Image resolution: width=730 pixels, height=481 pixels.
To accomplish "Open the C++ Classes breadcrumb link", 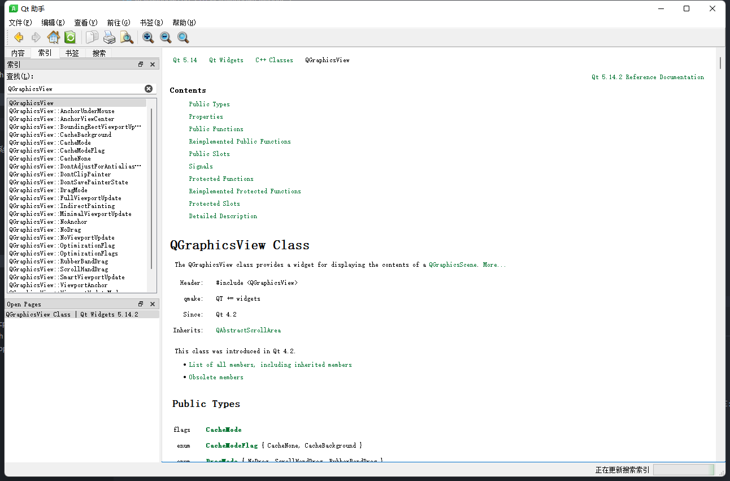I will pyautogui.click(x=275, y=60).
